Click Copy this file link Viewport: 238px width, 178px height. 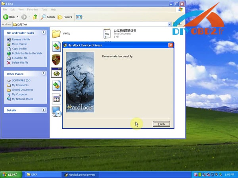pos(19,49)
